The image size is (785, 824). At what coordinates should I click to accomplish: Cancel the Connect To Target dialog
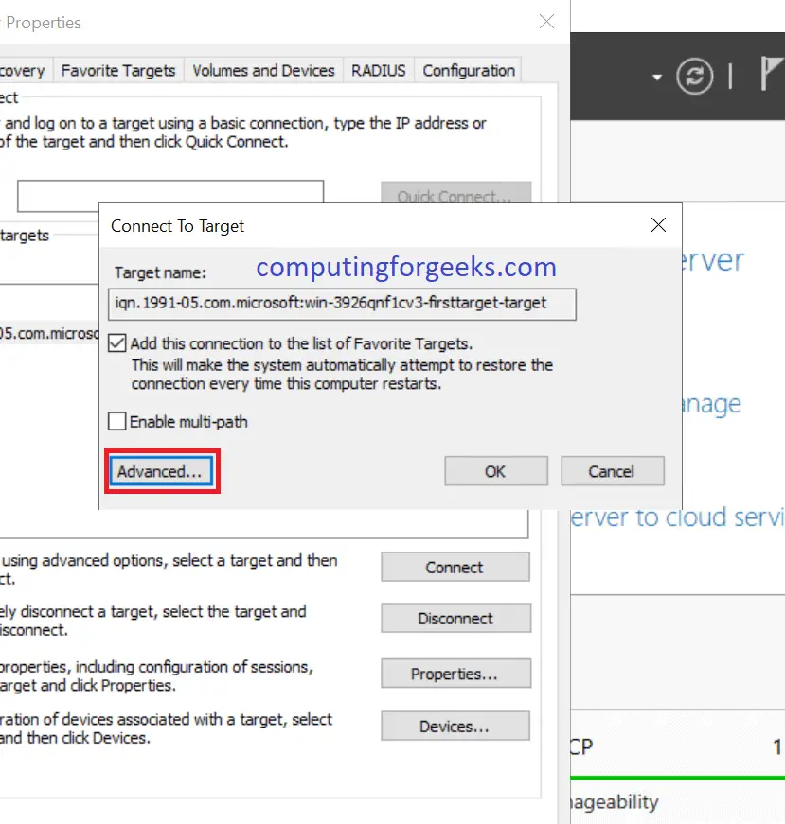pos(613,471)
